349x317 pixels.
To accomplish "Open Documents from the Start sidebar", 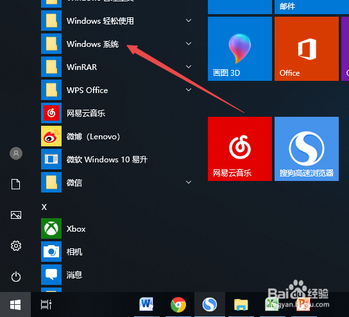I will tap(16, 184).
